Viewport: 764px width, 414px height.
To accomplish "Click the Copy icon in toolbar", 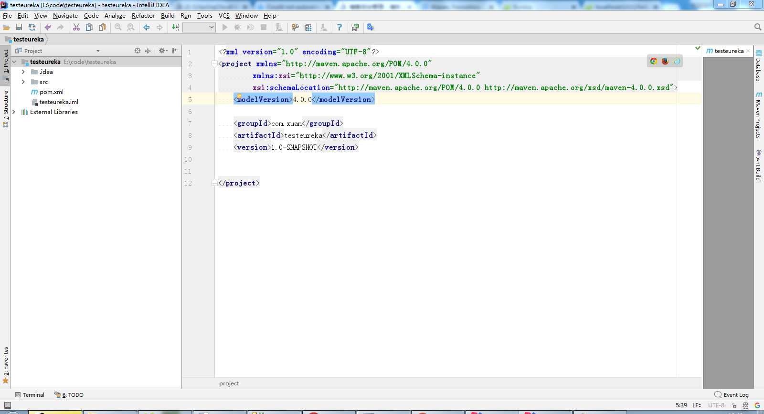I will click(89, 27).
